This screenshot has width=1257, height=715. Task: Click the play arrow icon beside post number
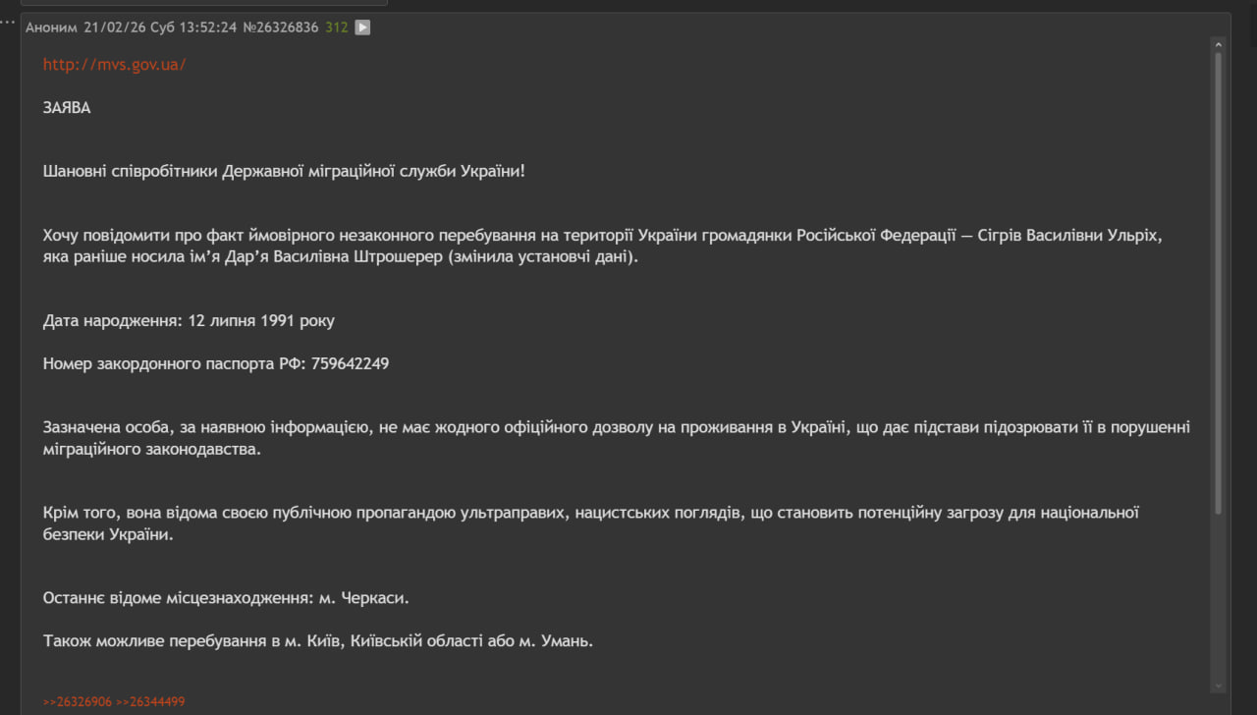[x=362, y=27]
